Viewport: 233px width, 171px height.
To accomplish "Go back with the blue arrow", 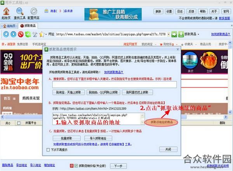I will [x=6, y=34].
